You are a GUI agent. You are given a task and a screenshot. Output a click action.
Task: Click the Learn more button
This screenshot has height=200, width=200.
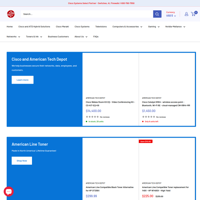click(x=23, y=80)
